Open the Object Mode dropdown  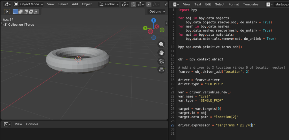point(29,4)
